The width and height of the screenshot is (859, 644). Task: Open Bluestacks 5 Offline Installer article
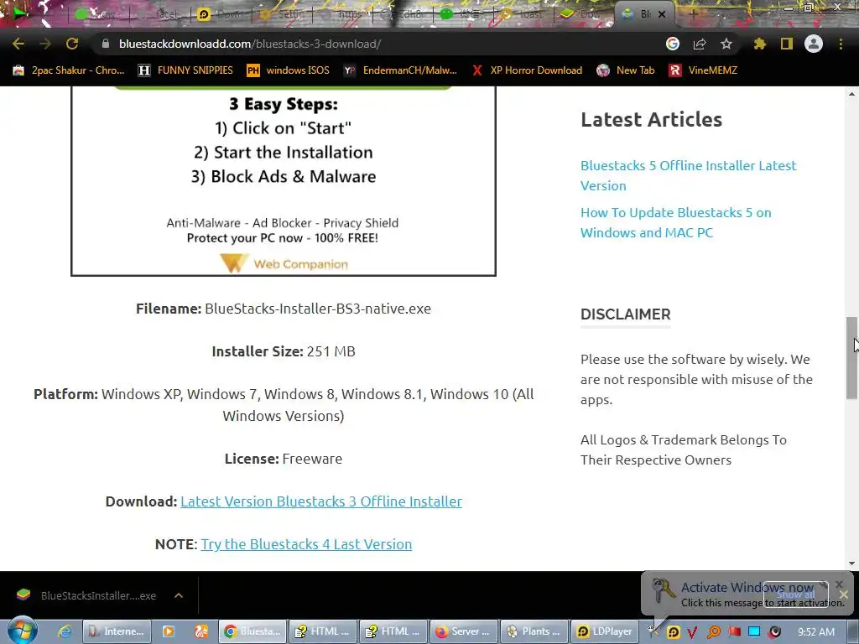688,175
